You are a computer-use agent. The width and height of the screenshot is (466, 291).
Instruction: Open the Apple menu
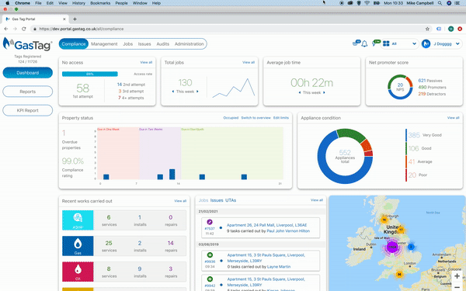tap(8, 3)
